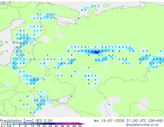Select the legend swatch between 20 and 25
The width and height of the screenshot is (164, 127).
click(46, 124)
